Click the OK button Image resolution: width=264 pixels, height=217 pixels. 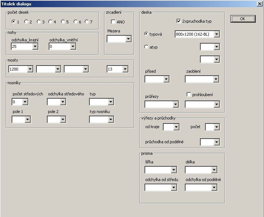(x=243, y=19)
